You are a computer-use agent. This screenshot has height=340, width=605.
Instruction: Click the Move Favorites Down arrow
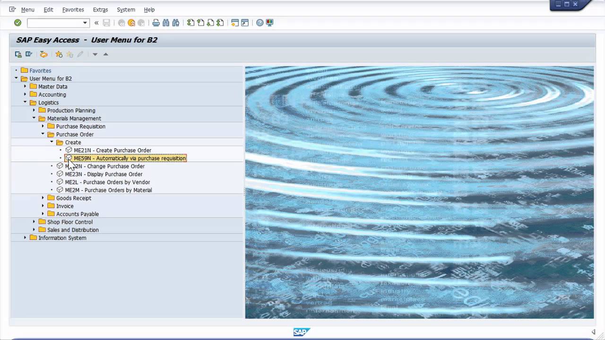pos(95,54)
